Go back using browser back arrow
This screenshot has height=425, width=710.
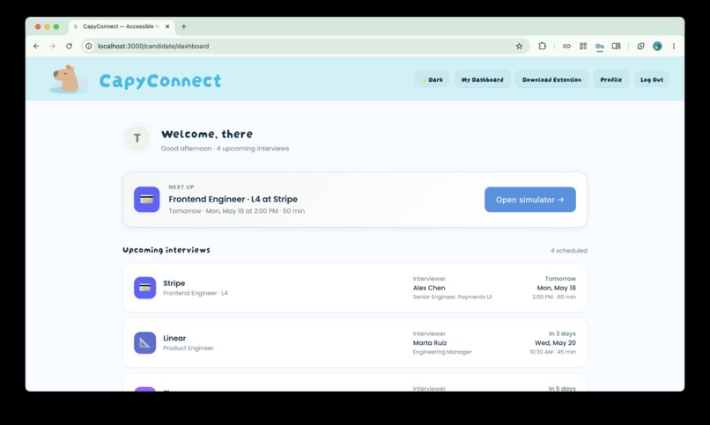(x=36, y=46)
